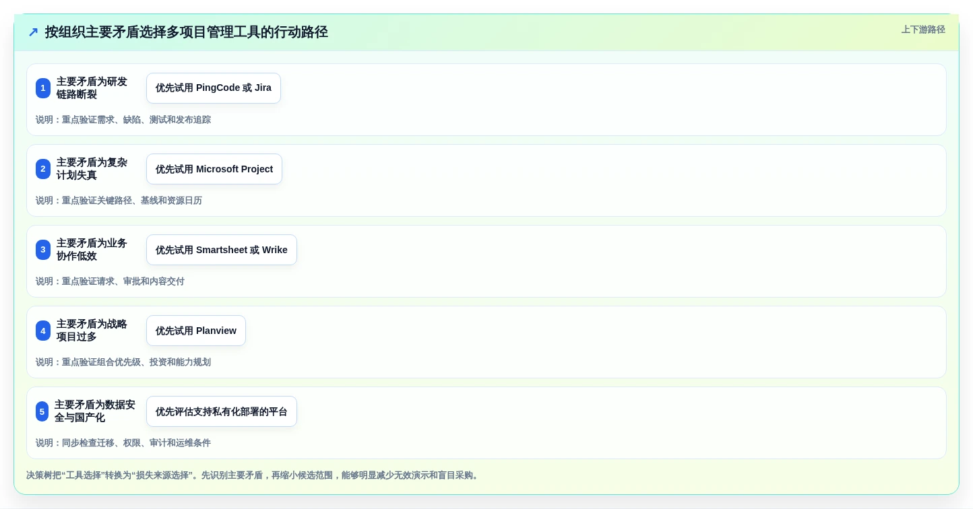The width and height of the screenshot is (973, 509).
Task: Click the number 5 step badge
Action: (42, 411)
